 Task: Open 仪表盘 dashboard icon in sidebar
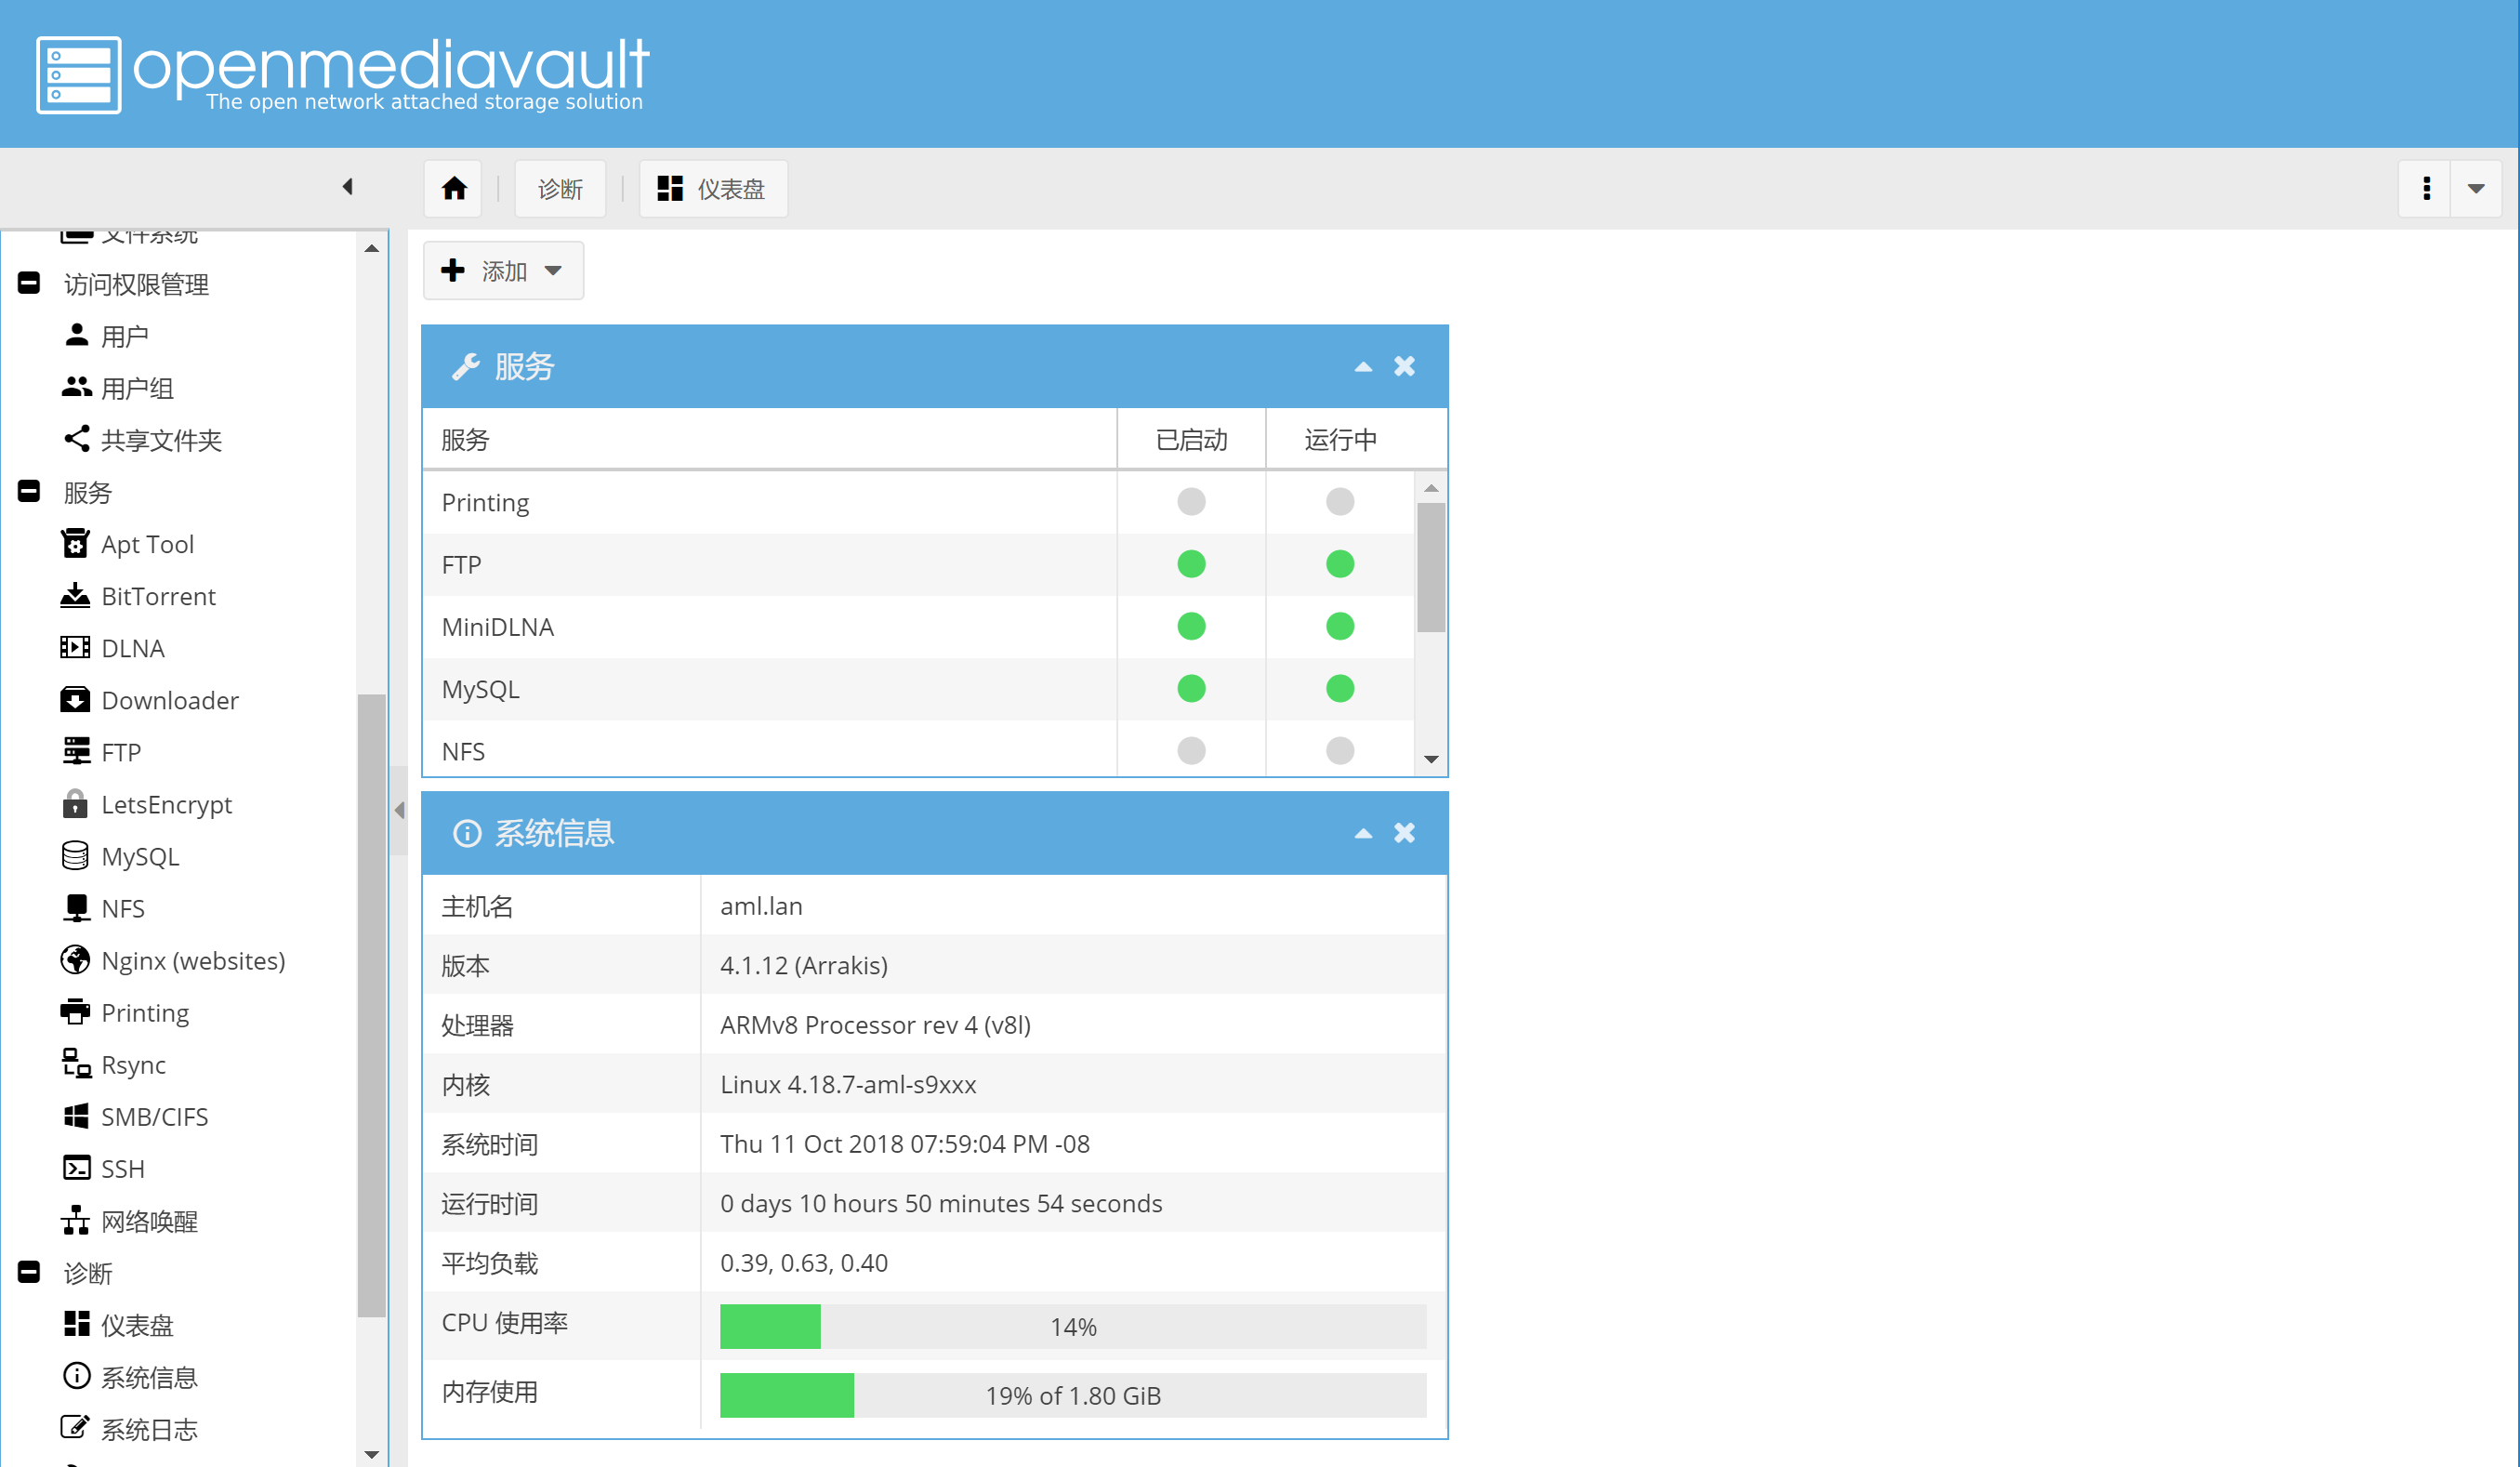pos(76,1324)
